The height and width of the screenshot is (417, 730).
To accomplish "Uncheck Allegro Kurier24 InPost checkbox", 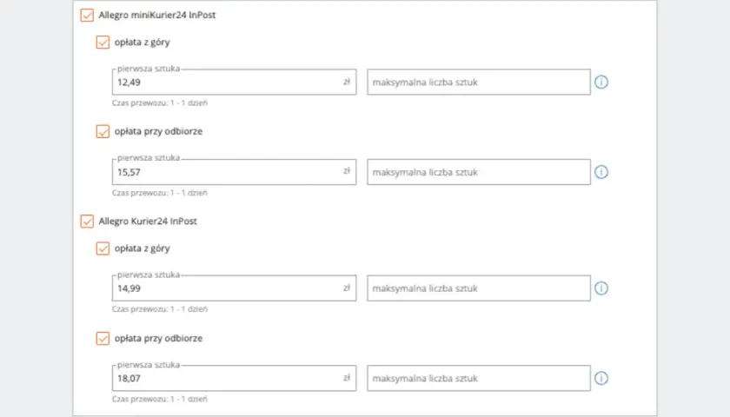I will pyautogui.click(x=87, y=221).
